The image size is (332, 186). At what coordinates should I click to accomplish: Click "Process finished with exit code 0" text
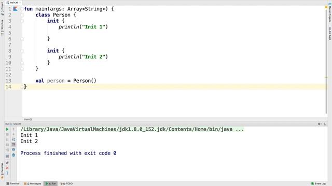click(68, 153)
